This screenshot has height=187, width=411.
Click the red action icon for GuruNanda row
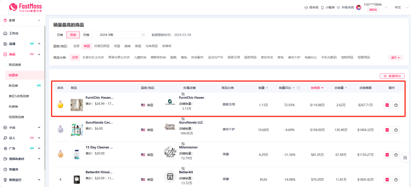[x=387, y=130]
